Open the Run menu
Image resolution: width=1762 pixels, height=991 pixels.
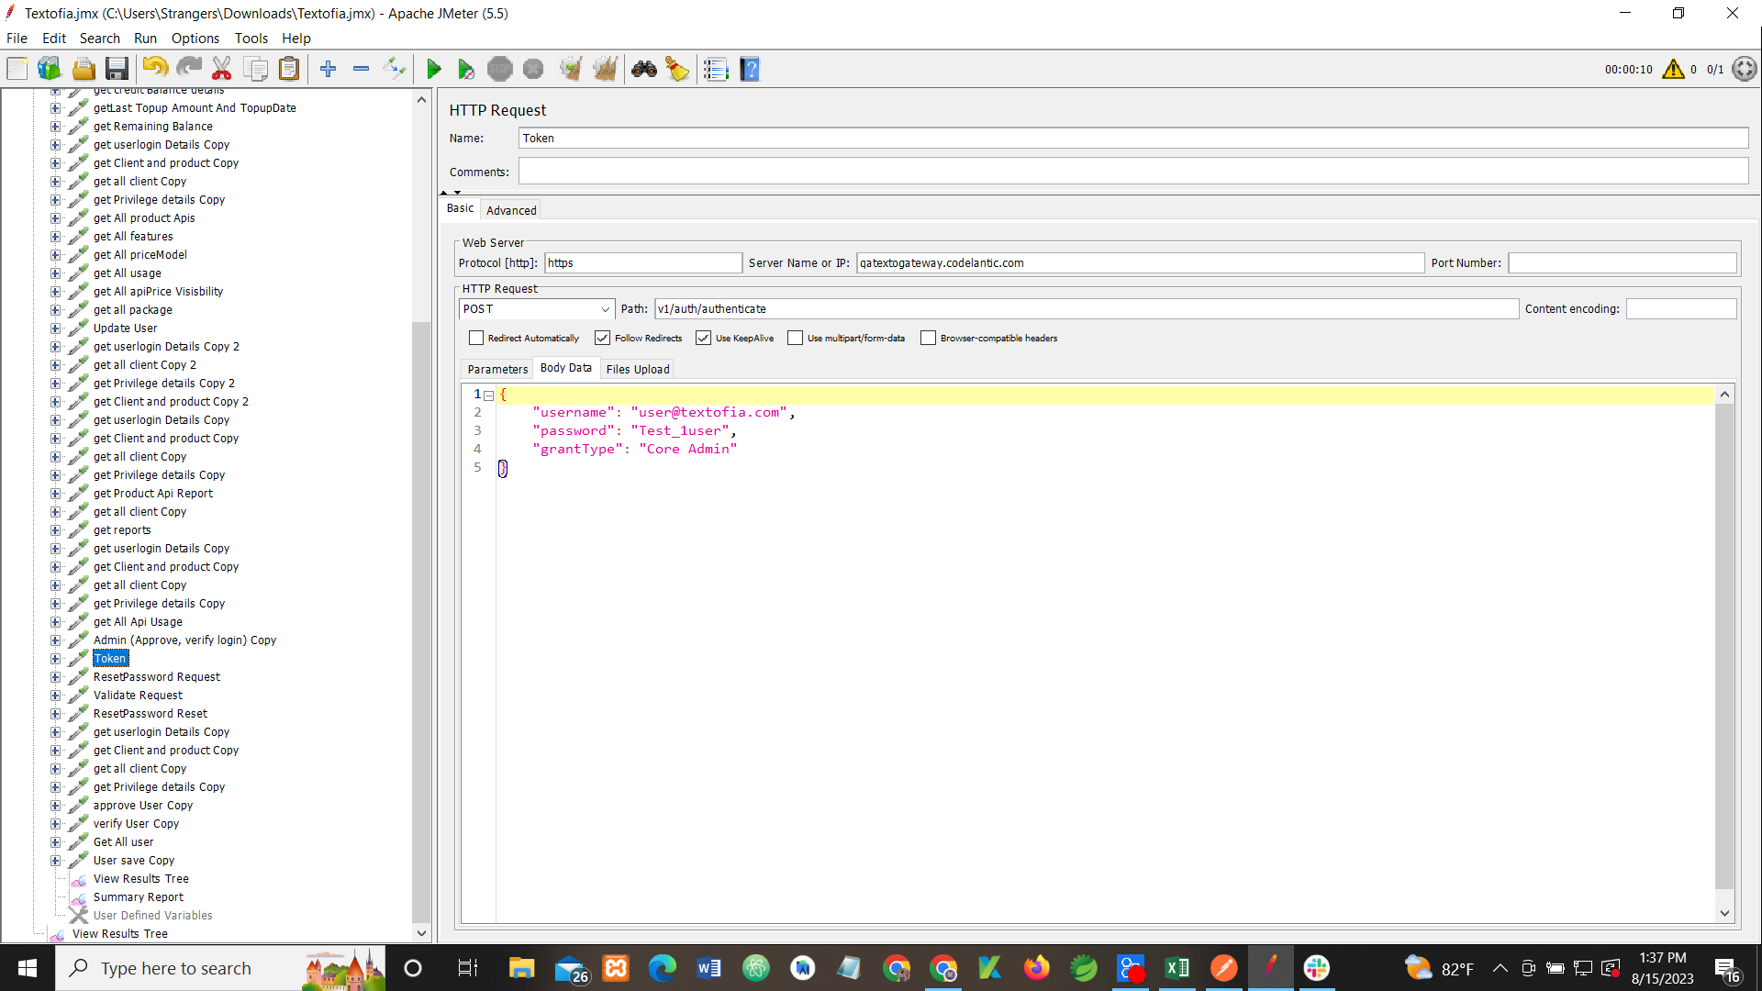click(x=145, y=39)
